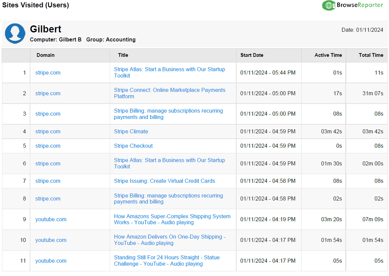
Task: Select active time 03m 20s cell
Action: (331, 219)
